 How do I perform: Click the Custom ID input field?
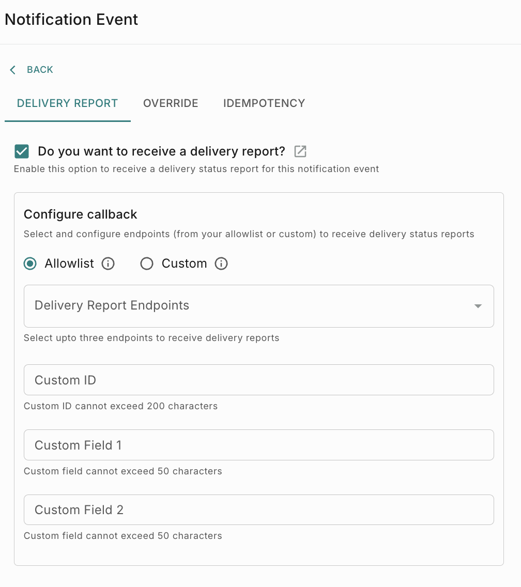pyautogui.click(x=258, y=380)
